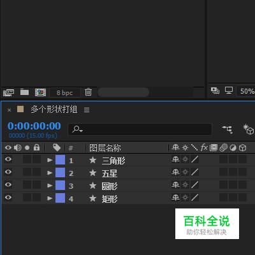Click the quality column header icon
The image size is (255, 255).
194,147
